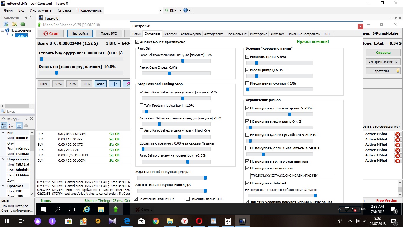Open File Explorer on the remote taskbar
This screenshot has height=227, width=403.
(x=101, y=209)
